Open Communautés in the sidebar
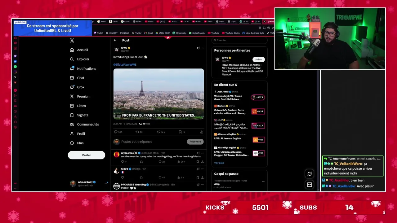 click(84, 124)
